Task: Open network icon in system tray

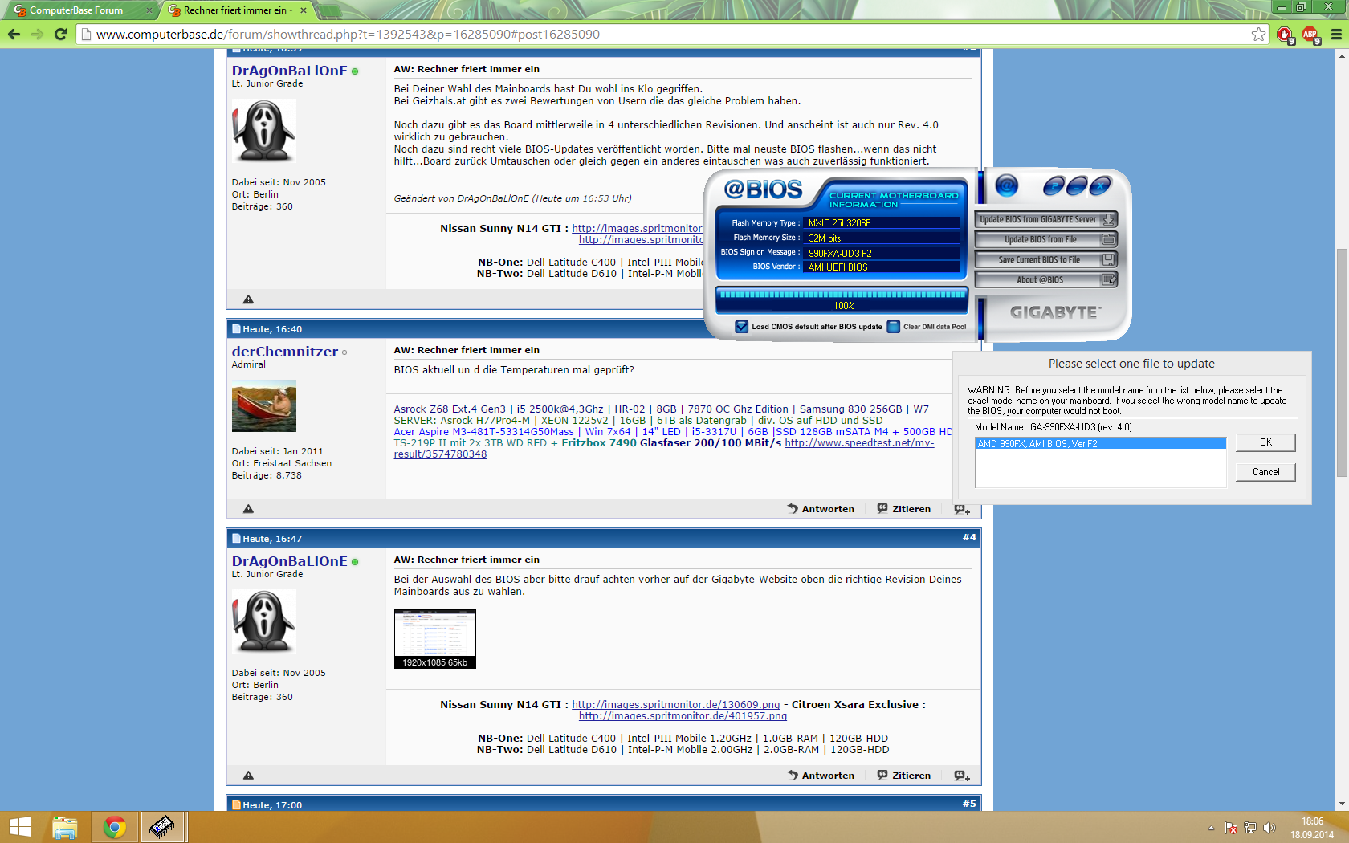Action: point(1249,828)
